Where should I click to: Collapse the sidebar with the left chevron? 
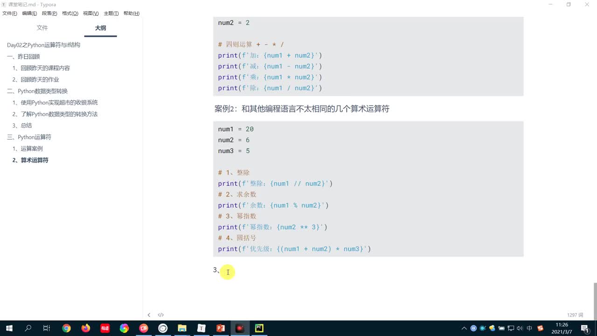[149, 315]
